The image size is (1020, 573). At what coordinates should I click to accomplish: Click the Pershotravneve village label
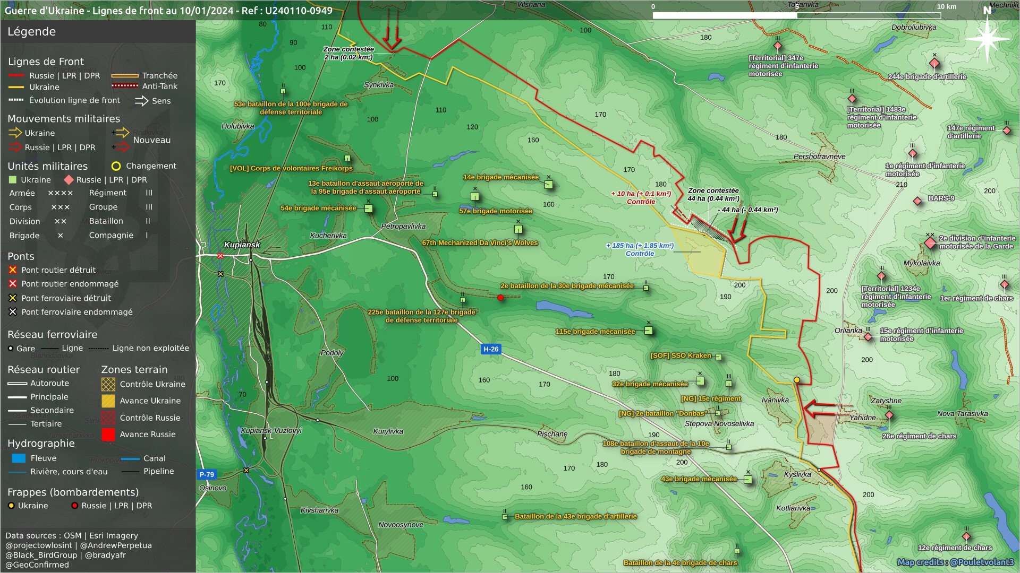[819, 157]
